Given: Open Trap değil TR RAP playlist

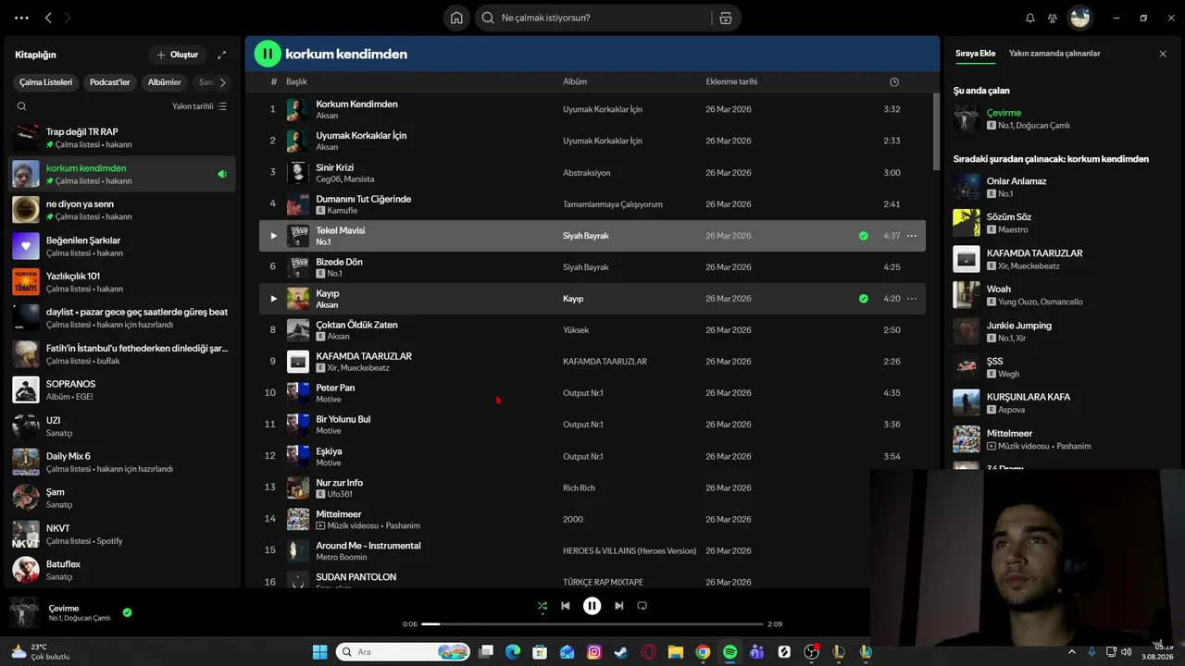Looking at the screenshot, I should [x=122, y=138].
